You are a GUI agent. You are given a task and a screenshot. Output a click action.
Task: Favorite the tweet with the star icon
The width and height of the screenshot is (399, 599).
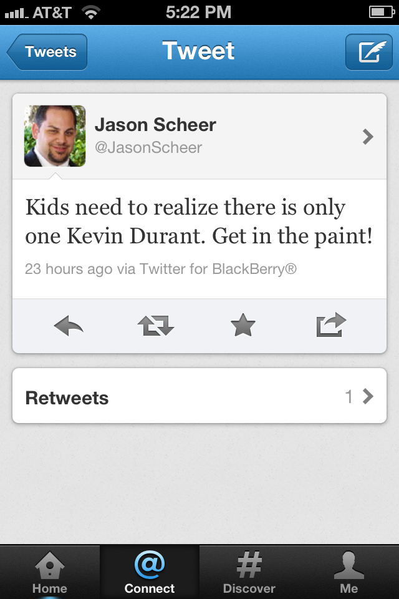(243, 325)
